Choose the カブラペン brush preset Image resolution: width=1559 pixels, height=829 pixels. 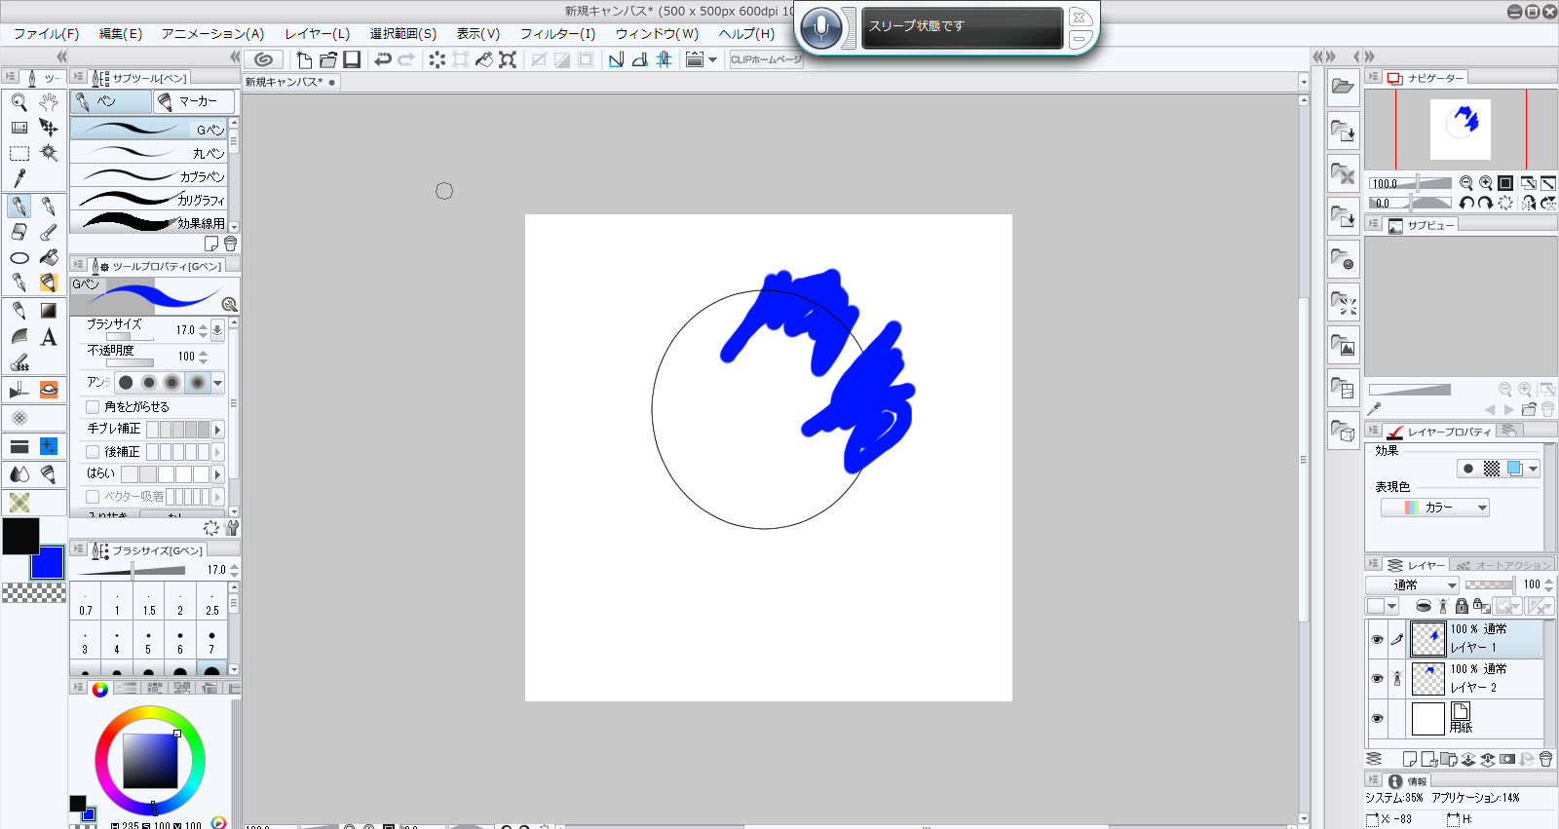tap(149, 176)
